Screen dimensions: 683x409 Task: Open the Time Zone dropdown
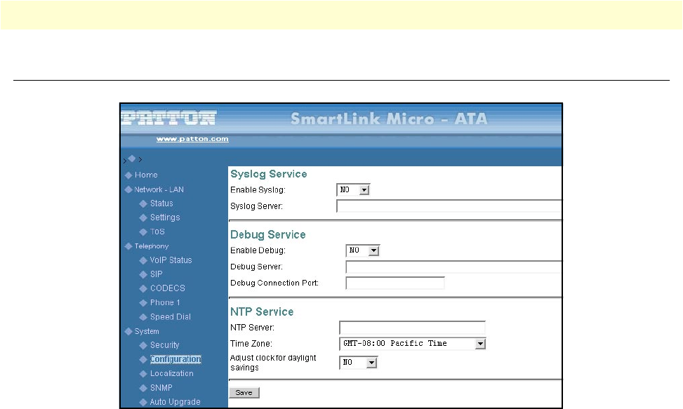tap(412, 344)
